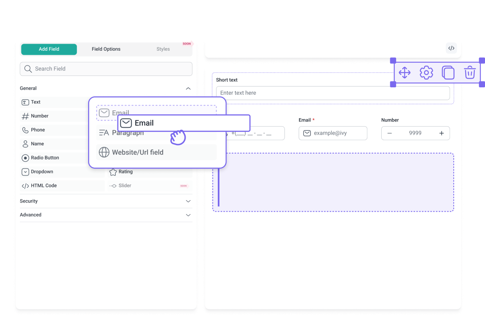This screenshot has width=485, height=325.
Task: Increase the Number value with the plus stepper
Action: 441,133
